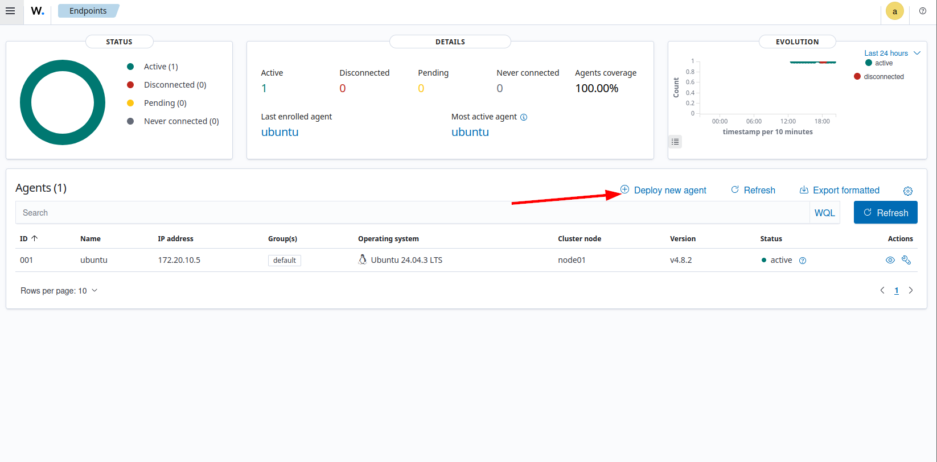Viewport: 937px width, 462px height.
Task: Click the Wazuh logo home icon
Action: [x=38, y=11]
